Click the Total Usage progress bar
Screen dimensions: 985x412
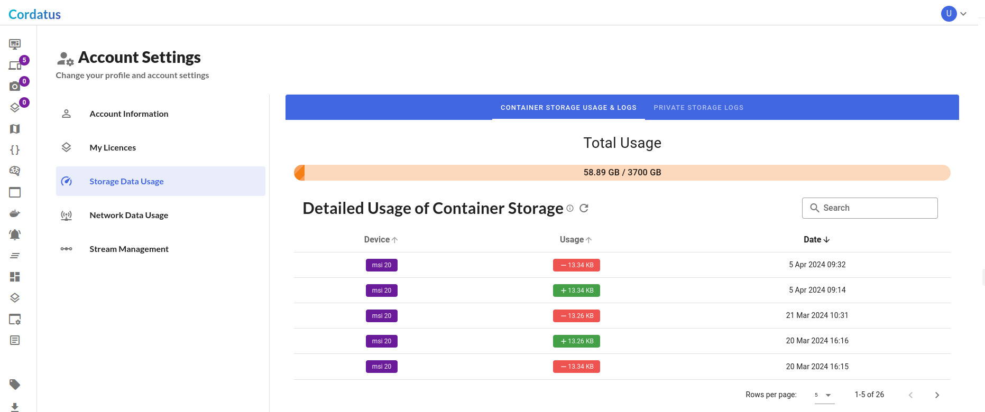tap(622, 173)
